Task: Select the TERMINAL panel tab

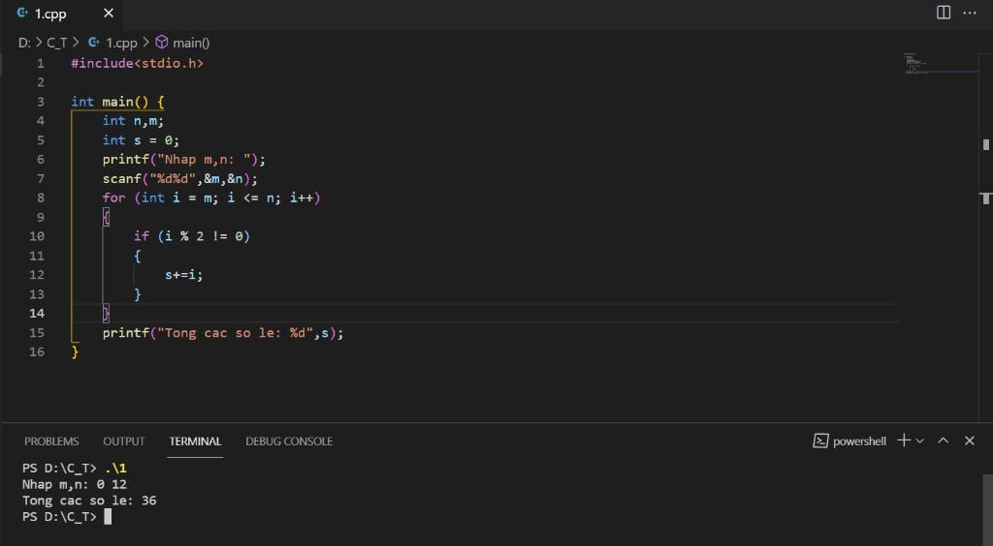Action: coord(195,441)
